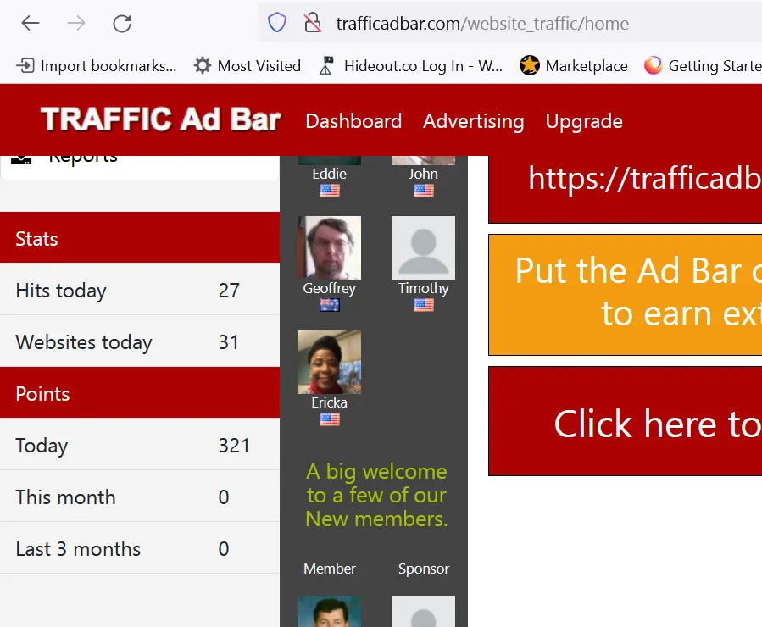Click the Points section header

point(140,393)
